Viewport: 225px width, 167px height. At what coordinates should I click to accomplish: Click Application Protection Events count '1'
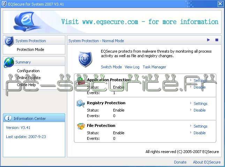[x=114, y=93]
